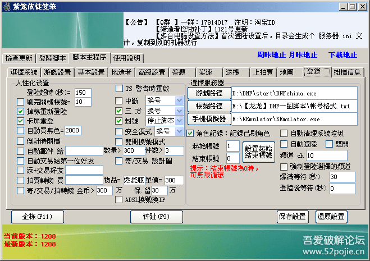Click the app icon in title bar
The width and height of the screenshot is (370, 261).
pos(7,6)
